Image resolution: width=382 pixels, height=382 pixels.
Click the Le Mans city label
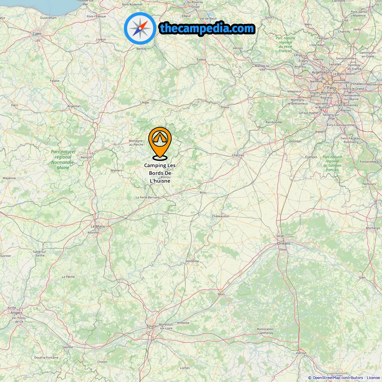coord(98,227)
